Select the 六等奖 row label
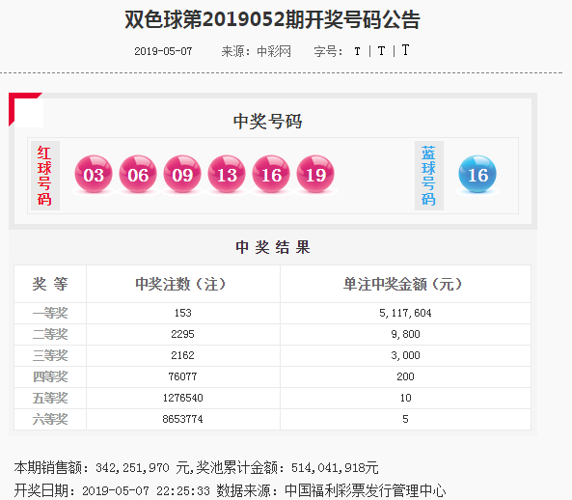 click(50, 419)
